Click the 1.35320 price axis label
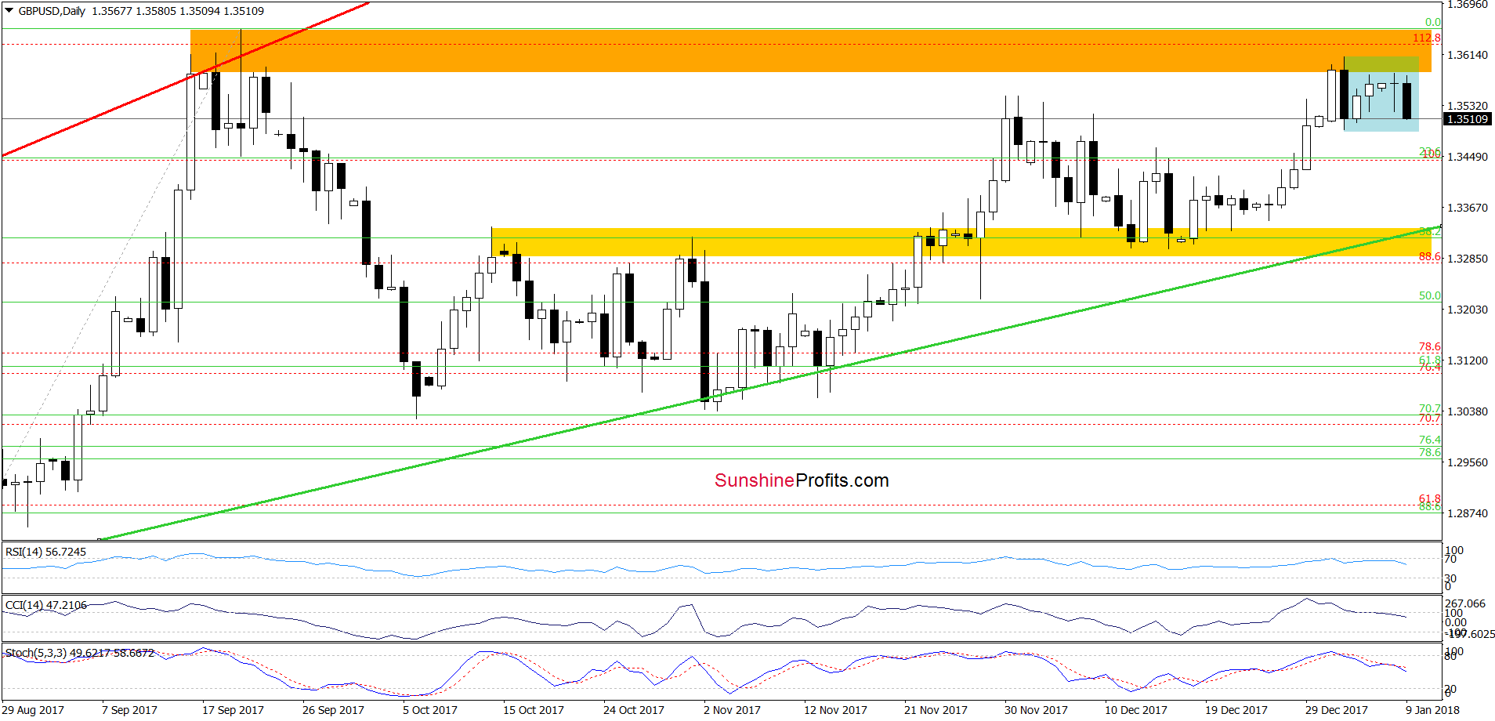1495x721 pixels. point(1468,106)
